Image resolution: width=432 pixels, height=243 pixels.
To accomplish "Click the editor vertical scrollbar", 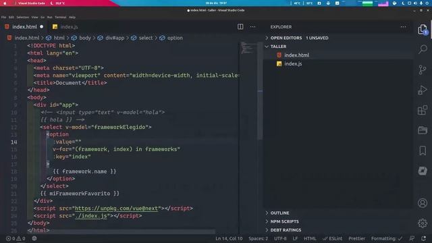I will pos(260,91).
